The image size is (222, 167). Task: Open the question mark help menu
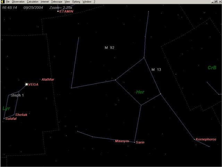pos(94,2)
